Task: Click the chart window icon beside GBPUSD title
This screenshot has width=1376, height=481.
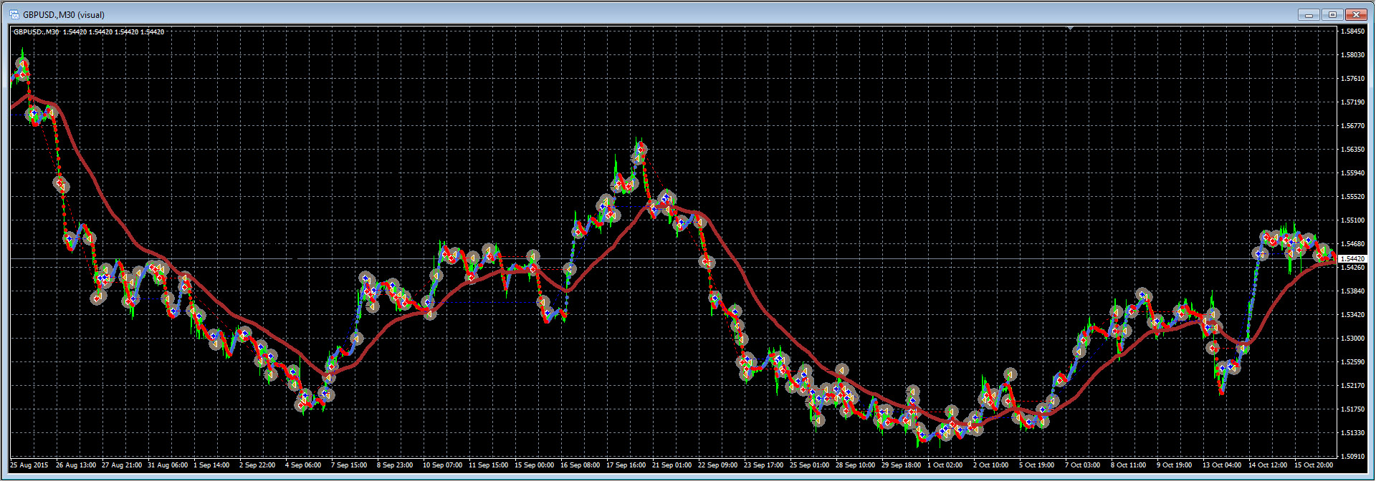Action: point(14,14)
